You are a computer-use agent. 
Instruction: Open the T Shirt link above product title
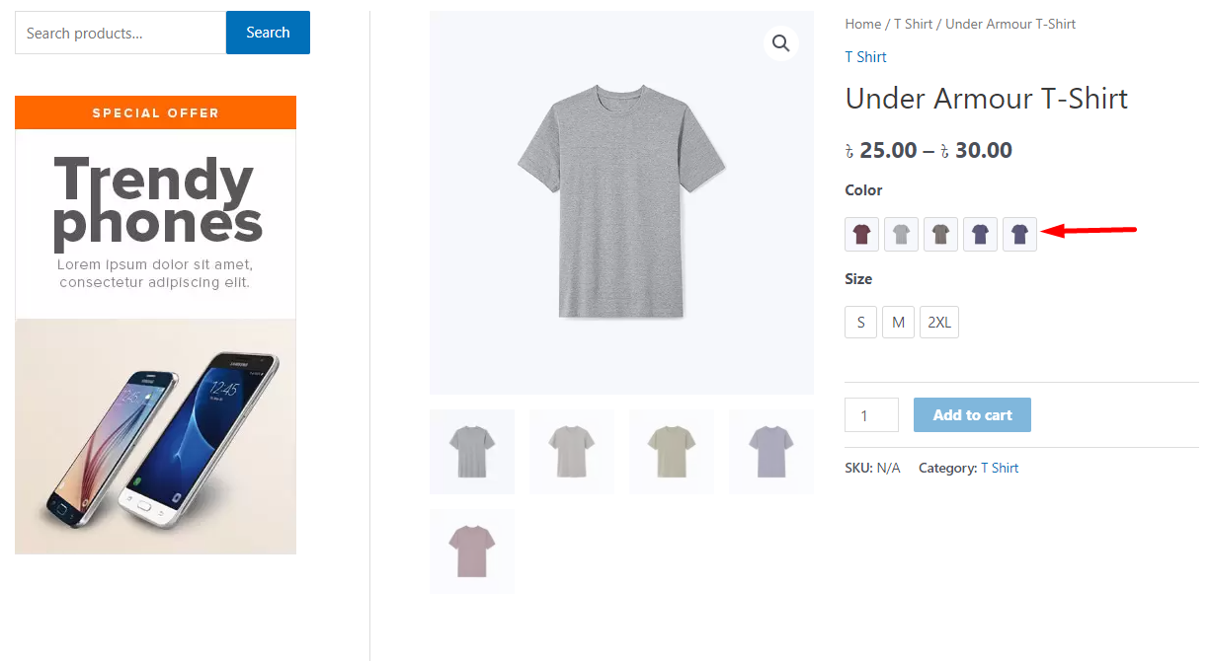coord(865,57)
